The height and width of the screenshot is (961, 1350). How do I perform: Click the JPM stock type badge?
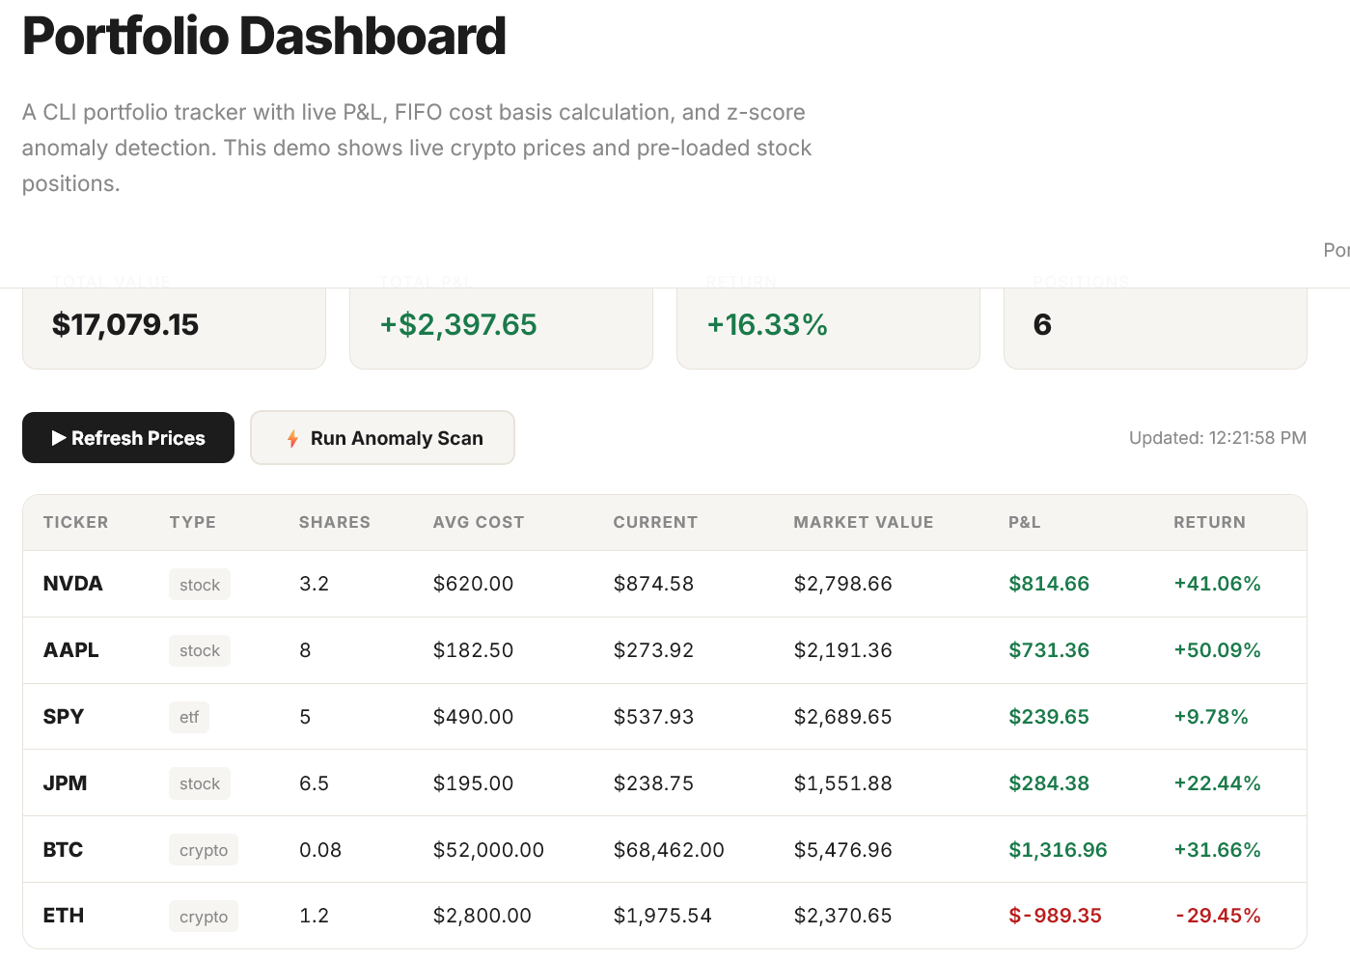pos(200,783)
